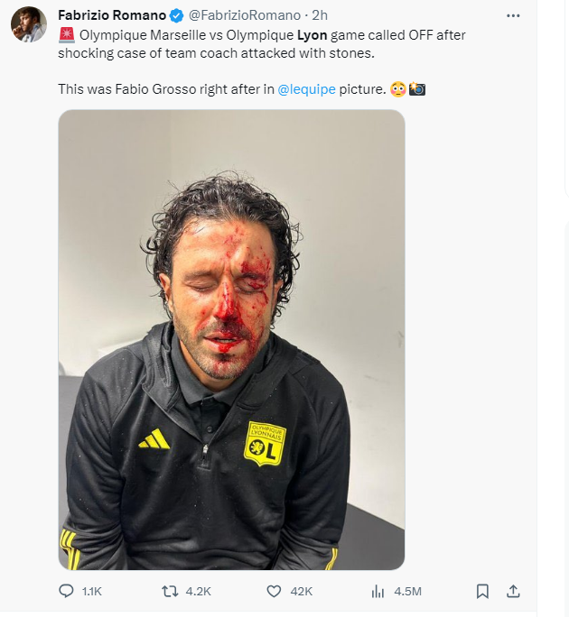The image size is (569, 617).
Task: Open the three-dot more options menu
Action: coord(513,15)
